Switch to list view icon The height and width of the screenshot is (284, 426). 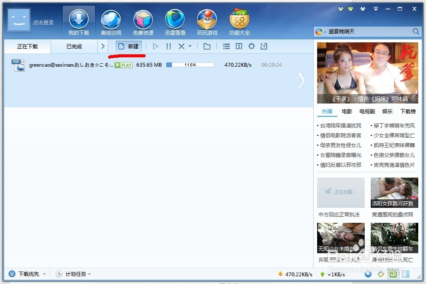click(226, 46)
